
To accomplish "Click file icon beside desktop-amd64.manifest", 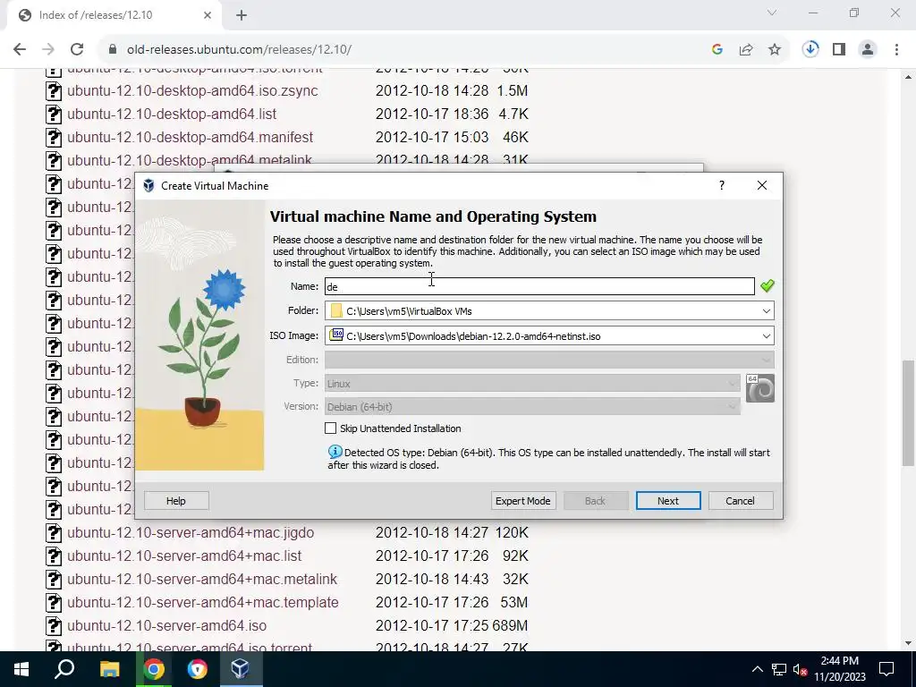I will [x=54, y=137].
